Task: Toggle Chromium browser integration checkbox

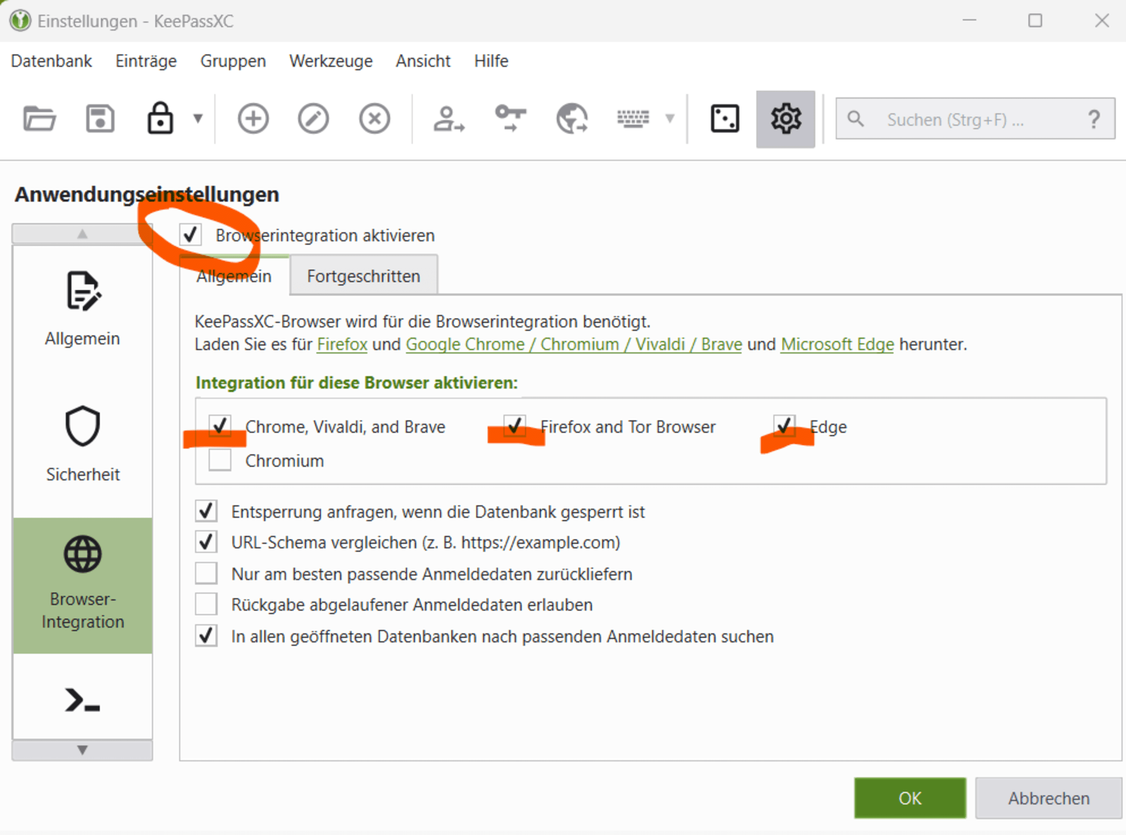Action: (x=220, y=460)
